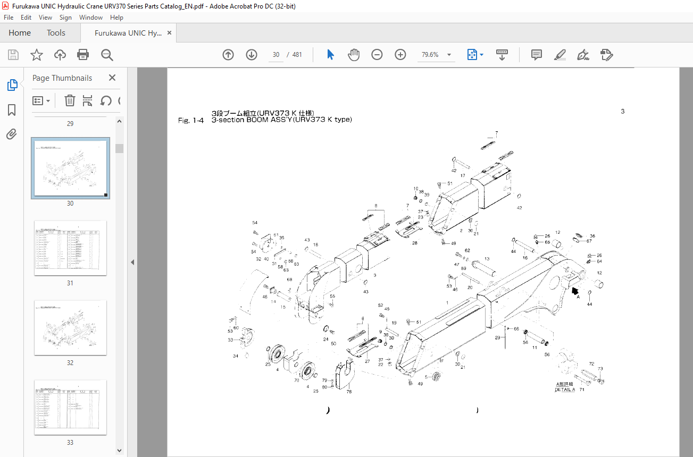Select page 33 thumbnail

[70, 408]
